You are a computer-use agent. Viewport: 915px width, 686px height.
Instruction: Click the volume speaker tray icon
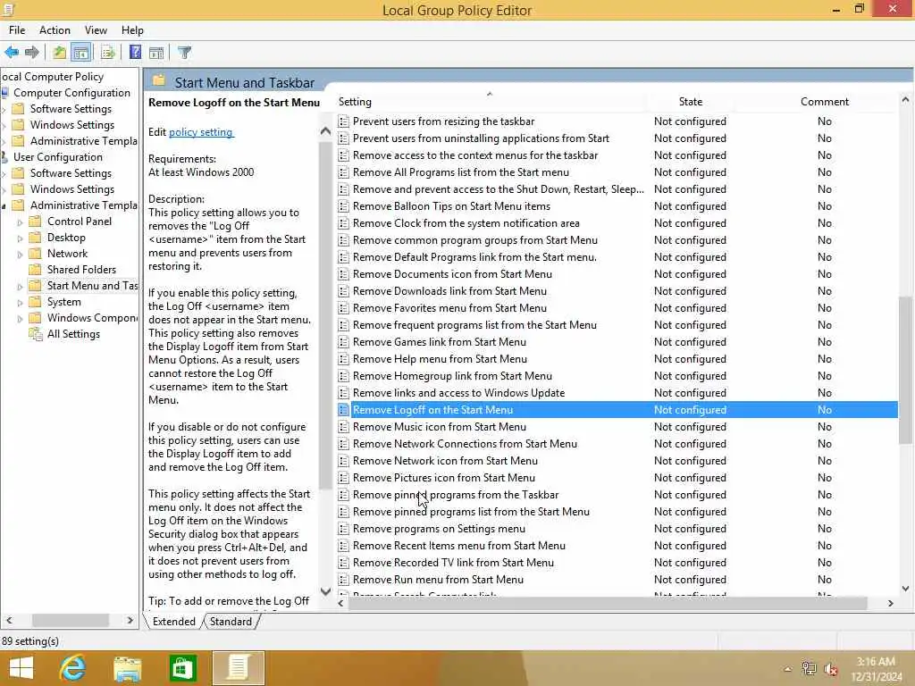(x=830, y=670)
